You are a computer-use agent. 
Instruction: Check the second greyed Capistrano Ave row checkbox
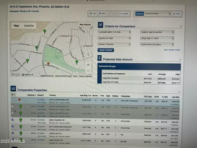[12, 113]
